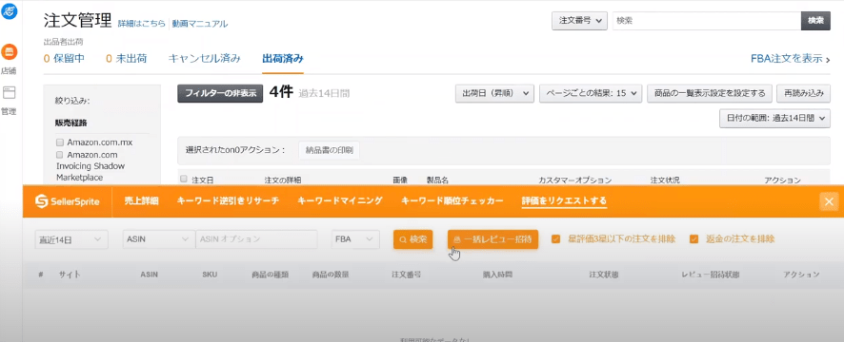
Task: Click フィルターの非表示 button
Action: click(x=220, y=93)
